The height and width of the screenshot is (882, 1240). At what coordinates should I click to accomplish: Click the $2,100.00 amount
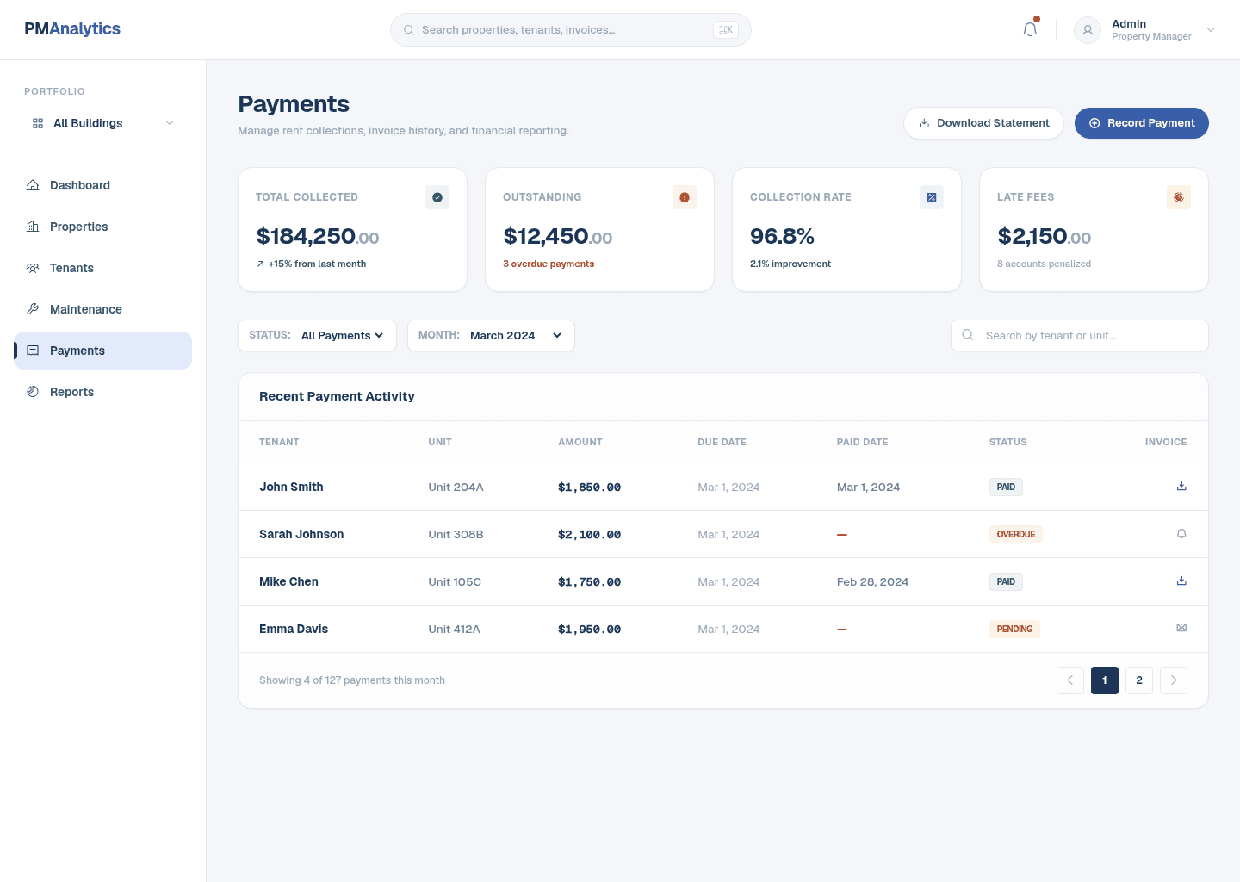(x=589, y=534)
